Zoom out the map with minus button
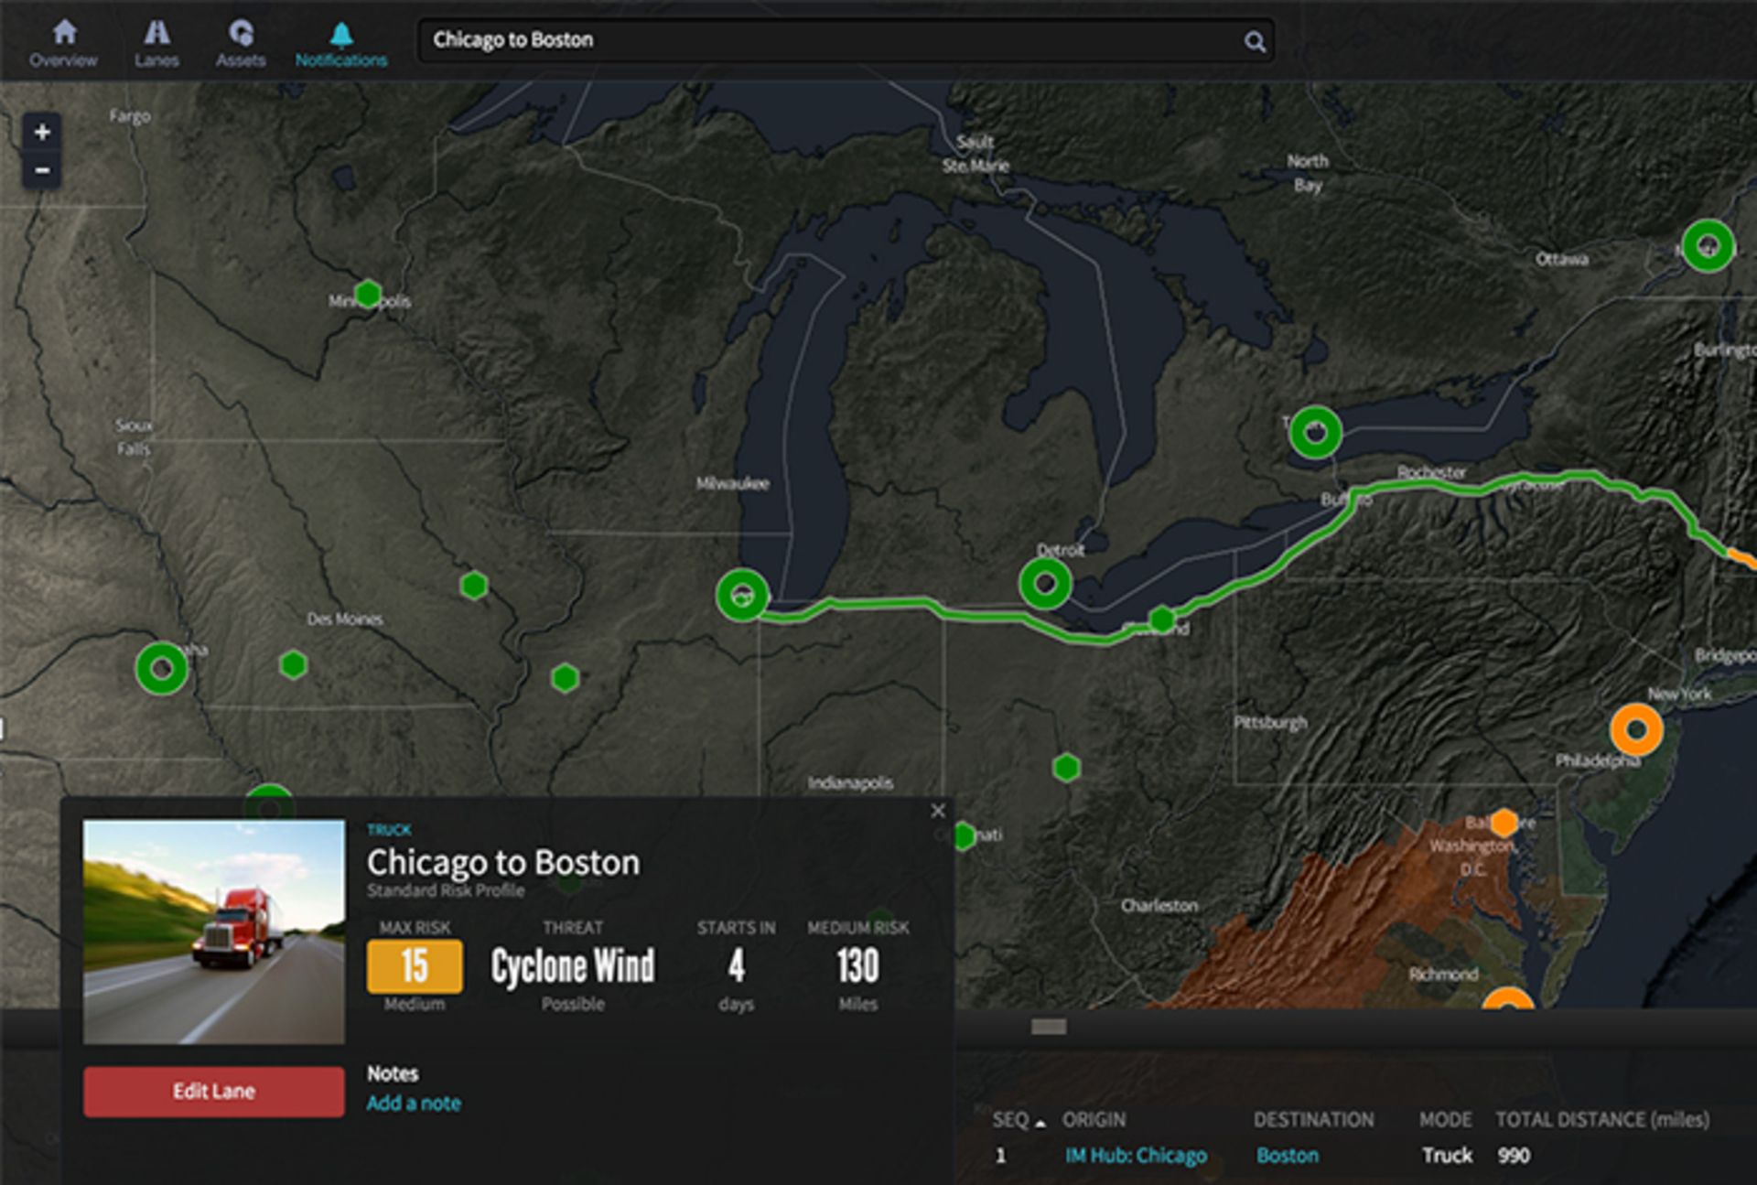Image resolution: width=1757 pixels, height=1185 pixels. click(42, 170)
